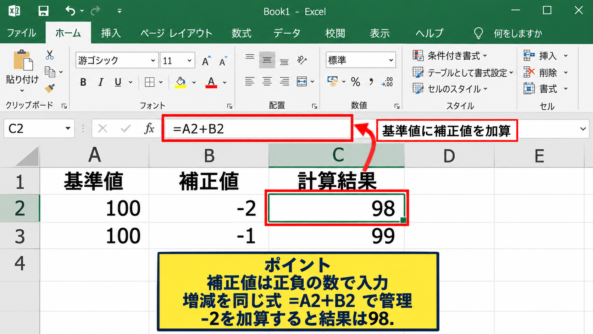The image size is (593, 334).
Task: Decrease font size with the smaller A
Action: point(223,61)
